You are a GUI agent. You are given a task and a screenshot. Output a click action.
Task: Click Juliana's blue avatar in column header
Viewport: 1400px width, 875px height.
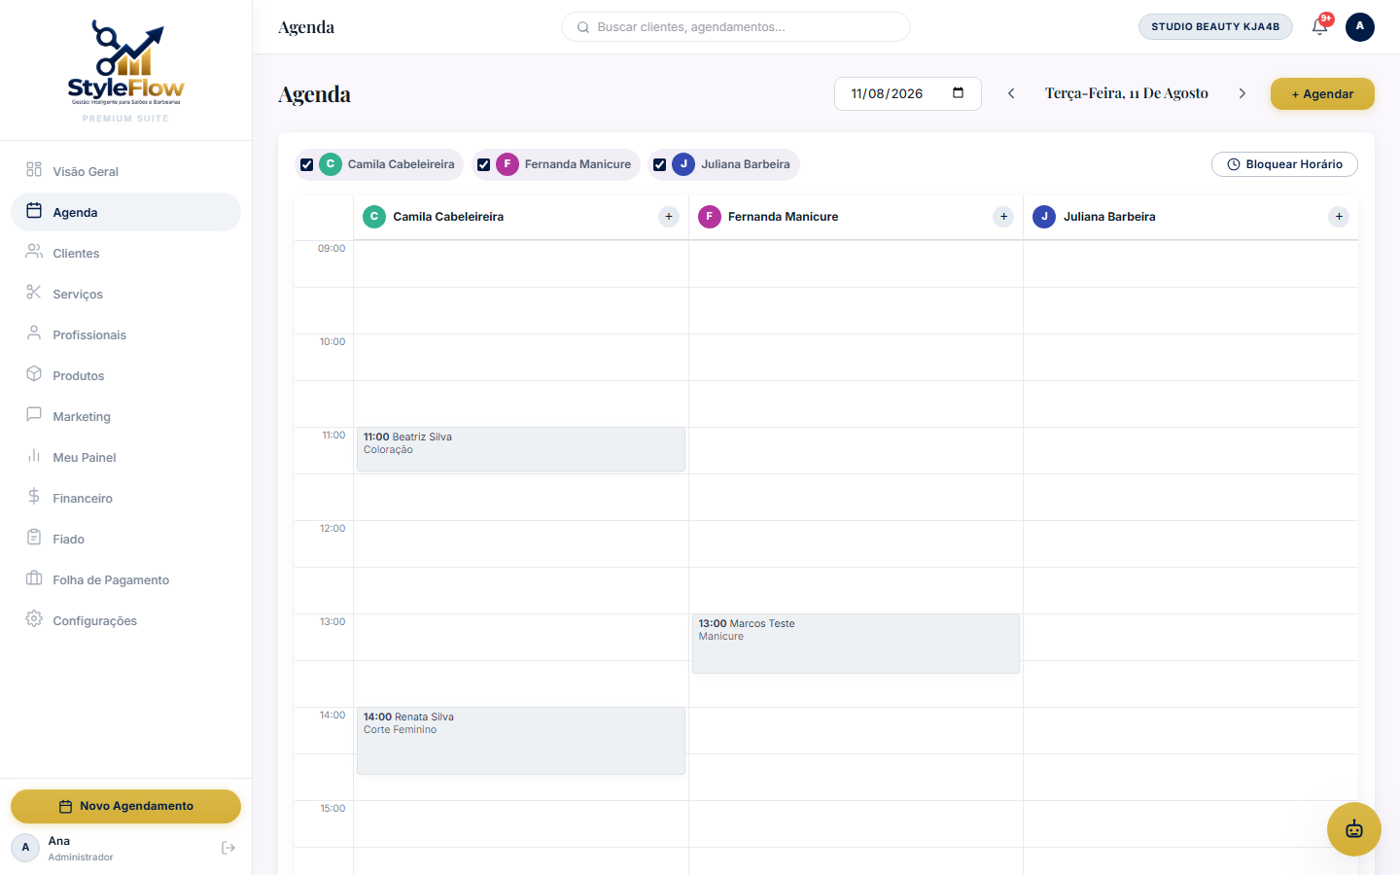(x=1044, y=217)
